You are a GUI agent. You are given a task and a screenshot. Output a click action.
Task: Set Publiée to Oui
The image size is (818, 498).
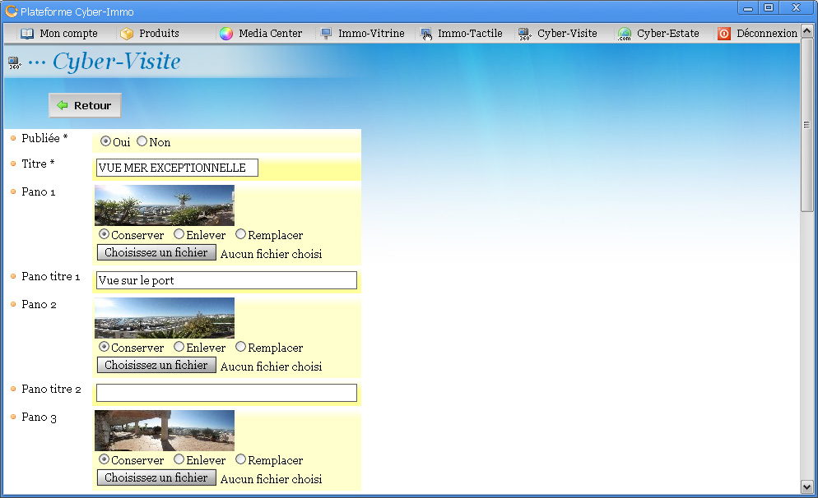tap(105, 141)
